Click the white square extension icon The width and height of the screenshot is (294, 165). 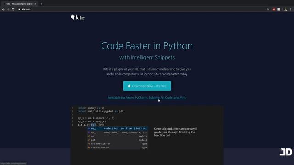279,9
